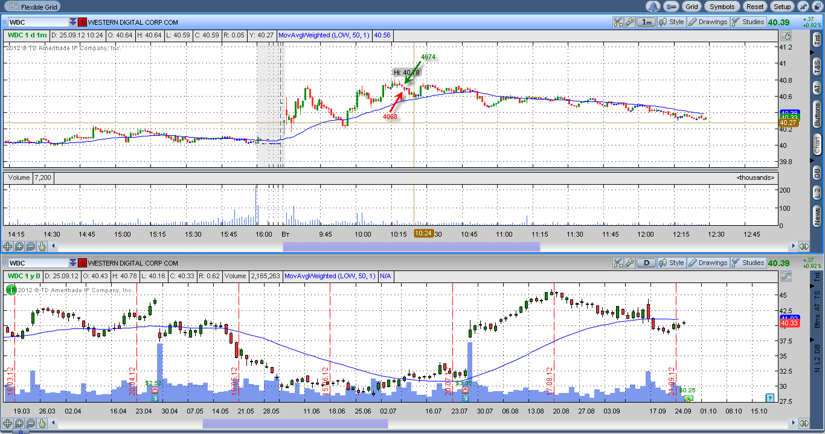Click the upper chart scrollbar right arrow
825x434 pixels.
(x=793, y=246)
